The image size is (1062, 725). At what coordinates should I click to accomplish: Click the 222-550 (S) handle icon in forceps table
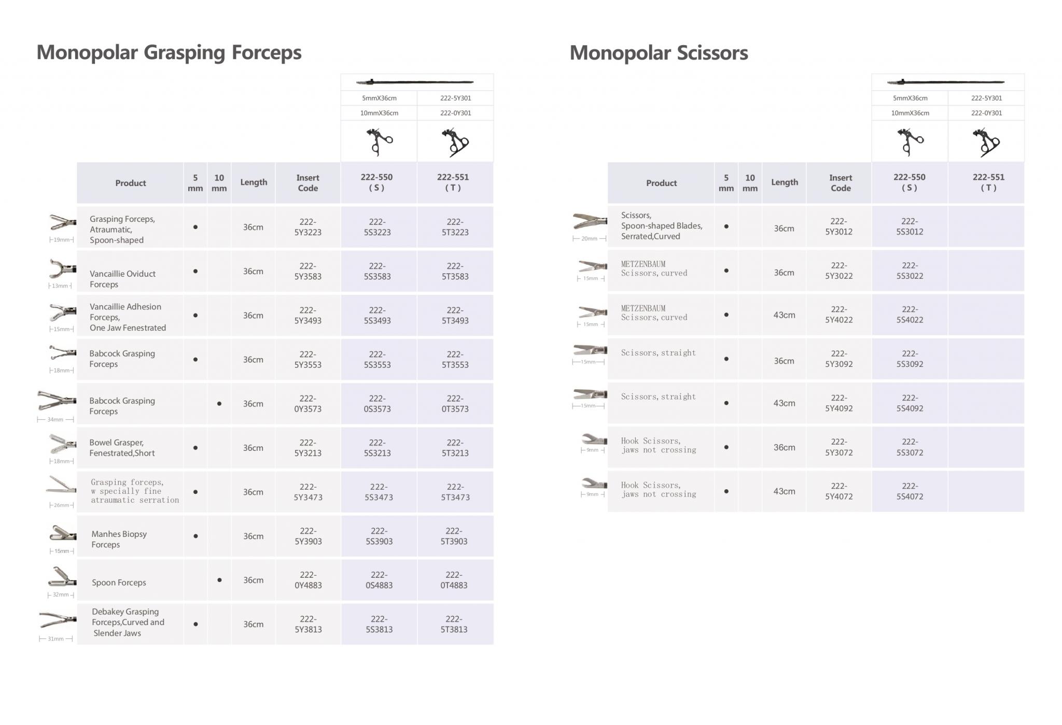(x=380, y=141)
